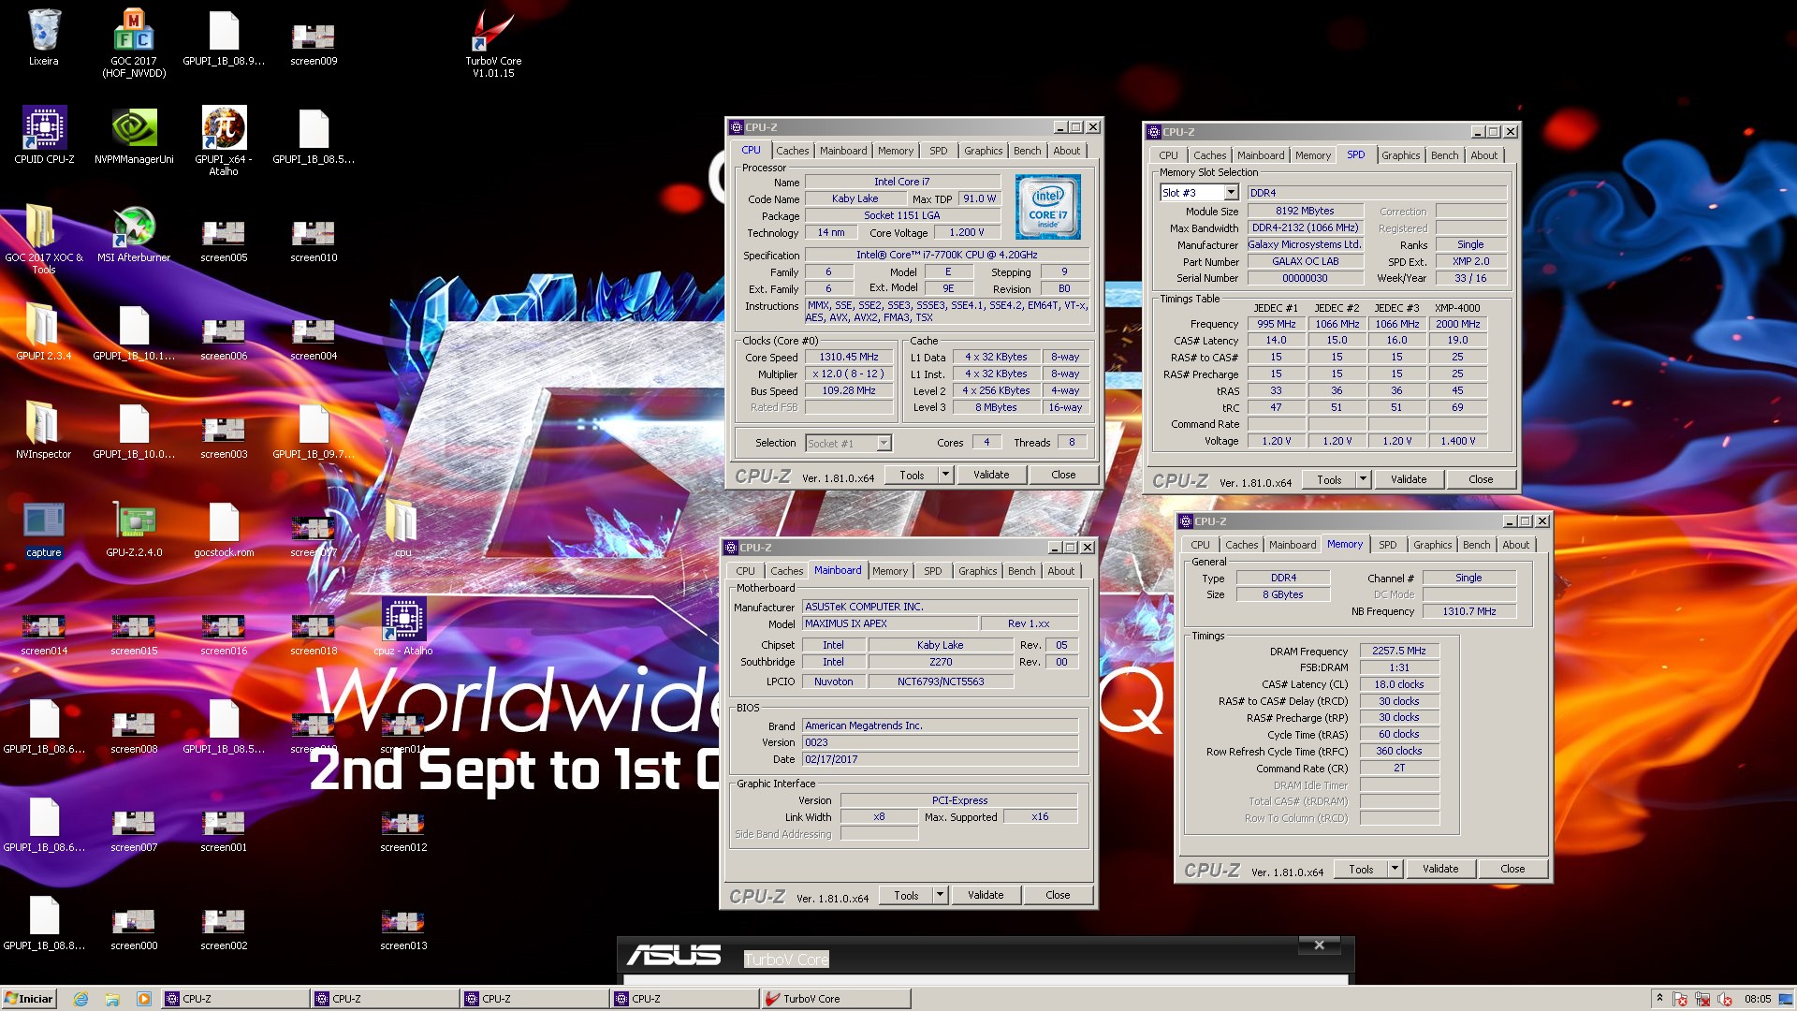
Task: Open the Lixeira recycle bin icon
Action: coord(44,37)
